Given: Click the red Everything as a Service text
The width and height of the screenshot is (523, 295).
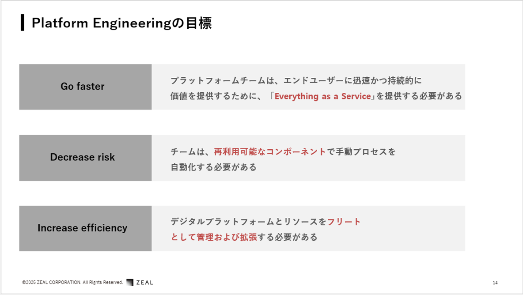Looking at the screenshot, I should (x=322, y=96).
